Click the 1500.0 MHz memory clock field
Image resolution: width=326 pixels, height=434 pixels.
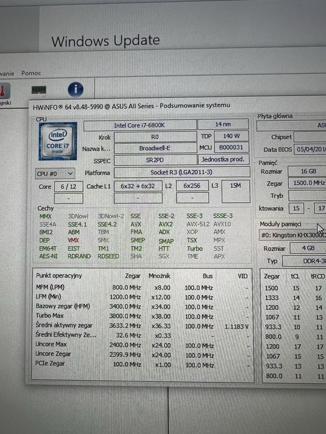coord(307,183)
